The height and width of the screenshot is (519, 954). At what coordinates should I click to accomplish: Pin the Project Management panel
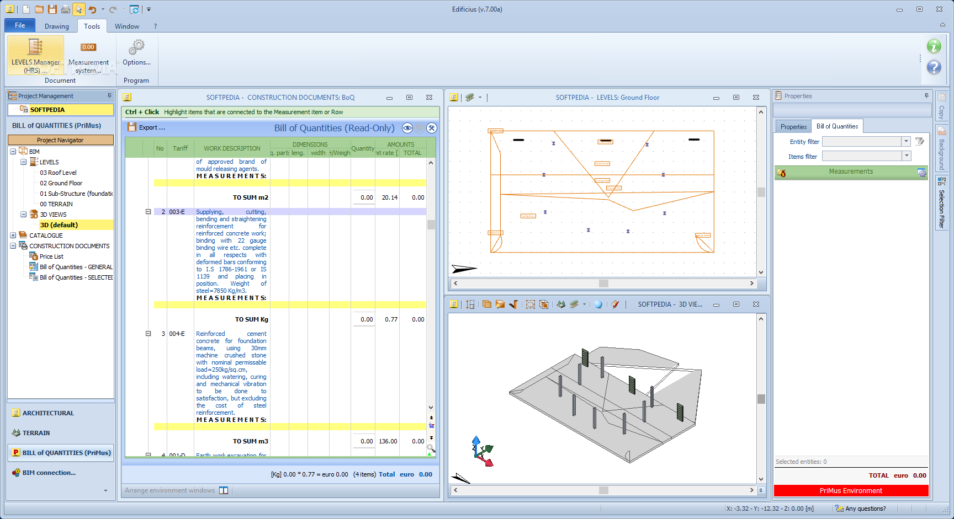tap(109, 96)
